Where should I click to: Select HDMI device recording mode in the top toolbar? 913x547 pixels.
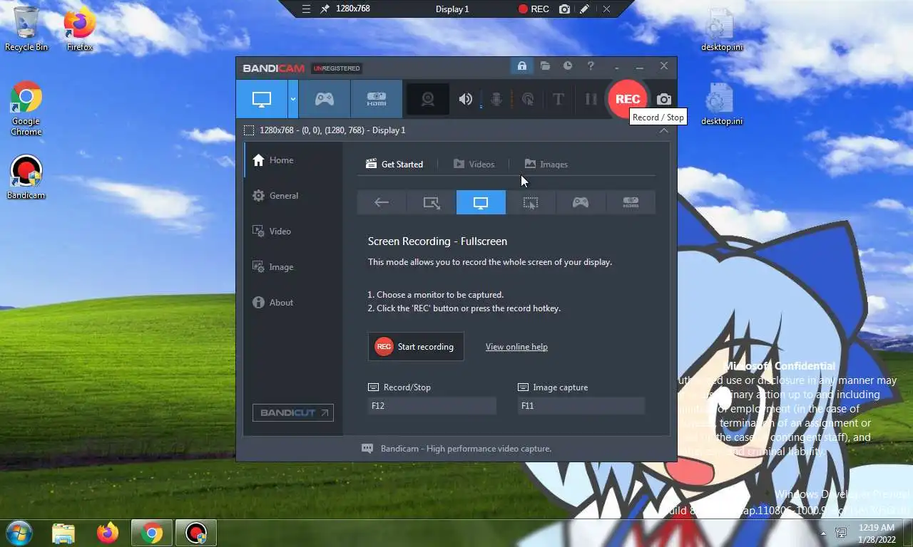pos(377,99)
